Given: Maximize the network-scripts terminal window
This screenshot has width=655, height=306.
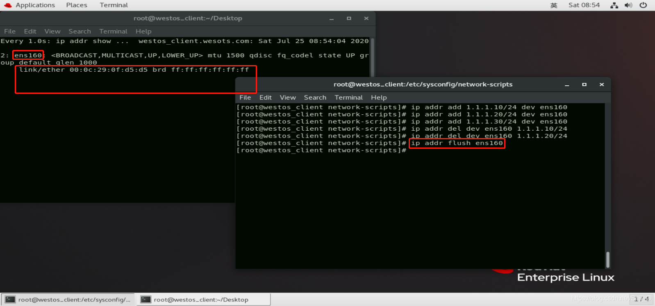Looking at the screenshot, I should pyautogui.click(x=584, y=85).
